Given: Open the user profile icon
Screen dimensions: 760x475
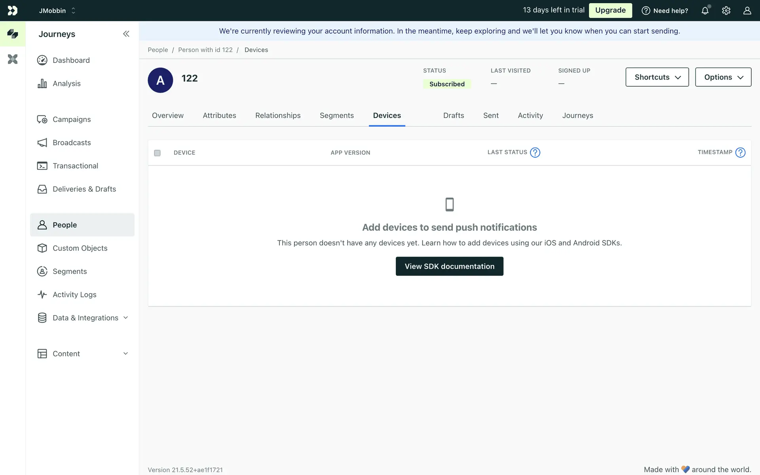Looking at the screenshot, I should coord(747,11).
